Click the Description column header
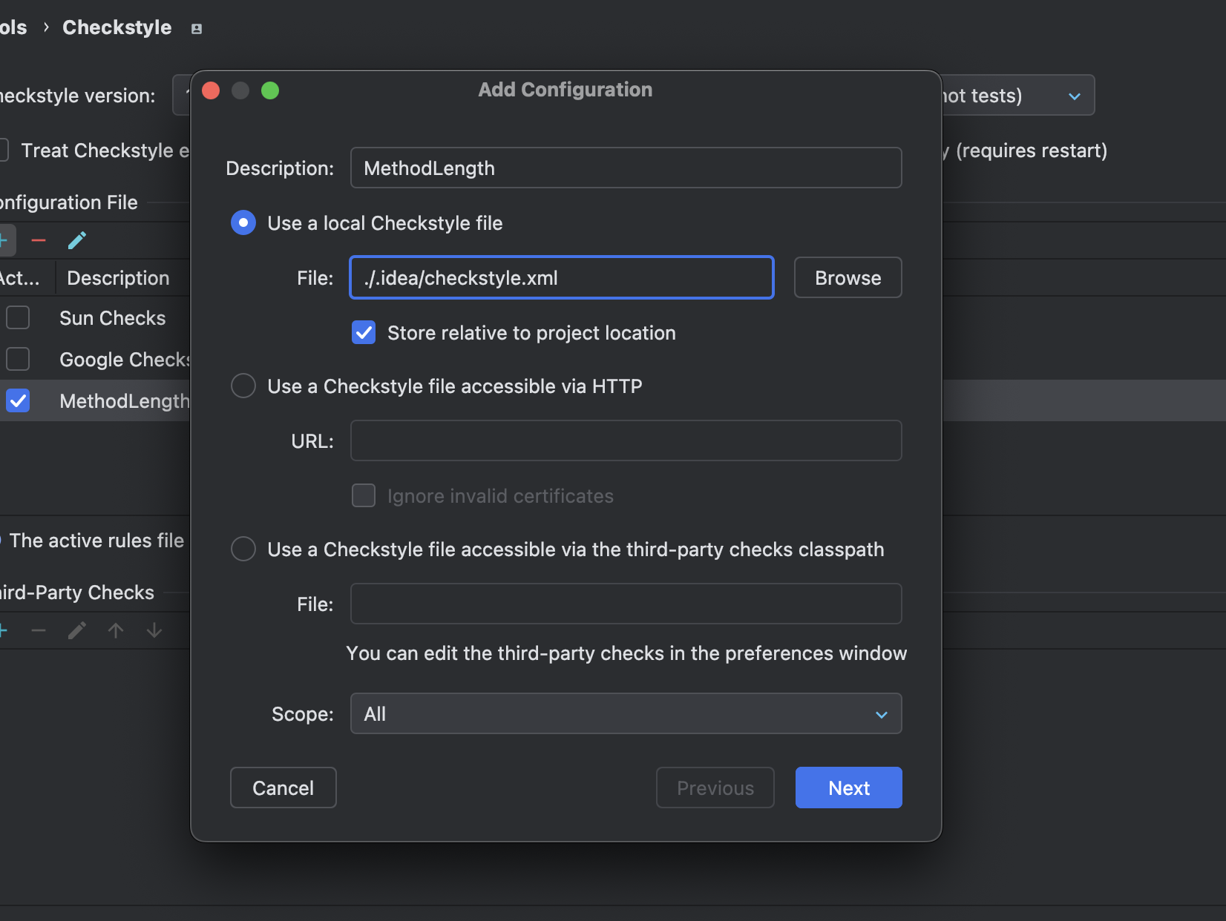 (118, 278)
